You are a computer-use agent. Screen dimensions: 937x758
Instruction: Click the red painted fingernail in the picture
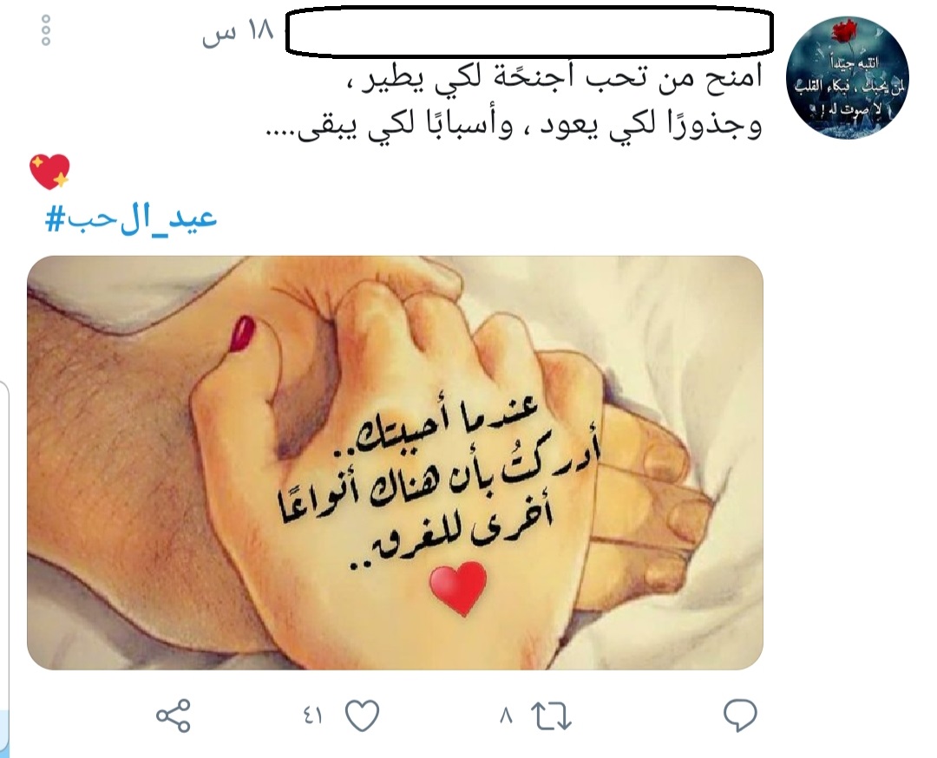coord(242,333)
